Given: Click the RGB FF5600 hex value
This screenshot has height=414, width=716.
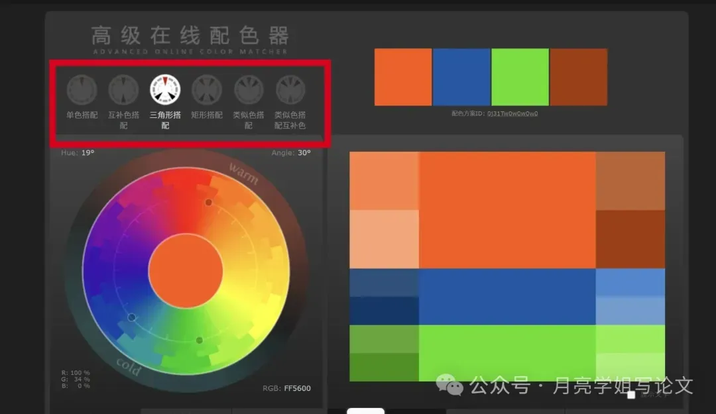Looking at the screenshot, I should [297, 388].
